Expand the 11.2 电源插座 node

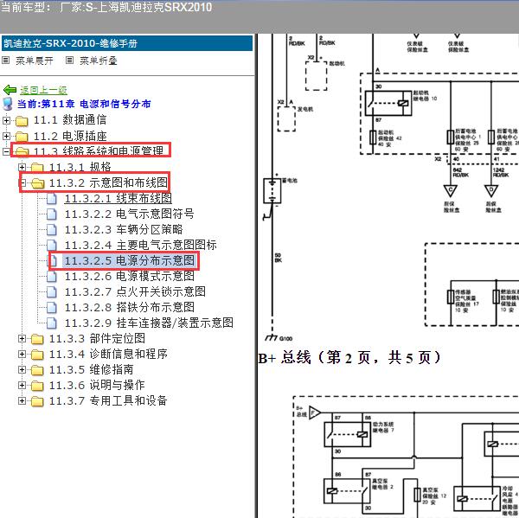click(x=6, y=136)
